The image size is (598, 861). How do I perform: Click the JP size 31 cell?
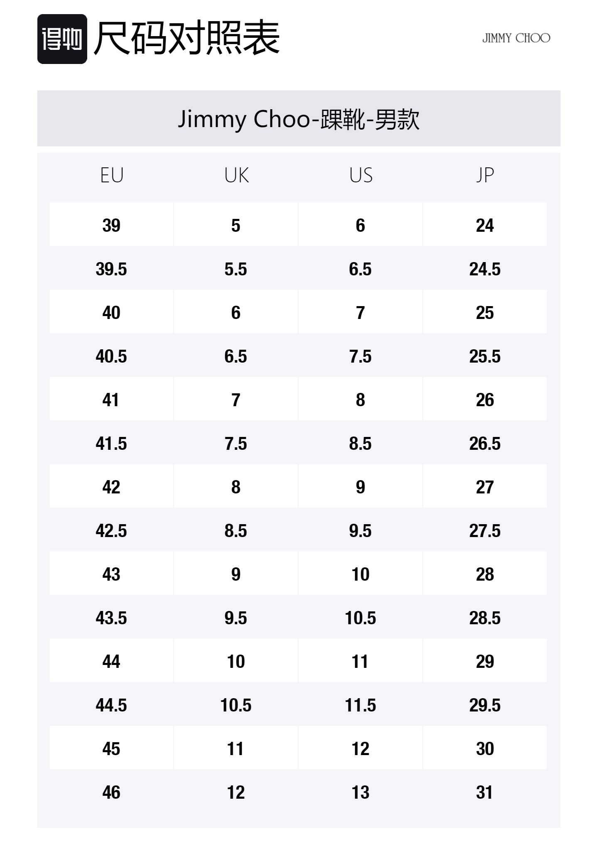point(485,792)
